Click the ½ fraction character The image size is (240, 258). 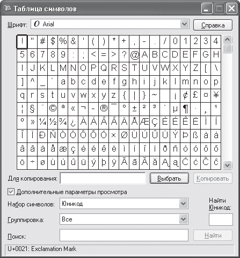click(x=53, y=123)
